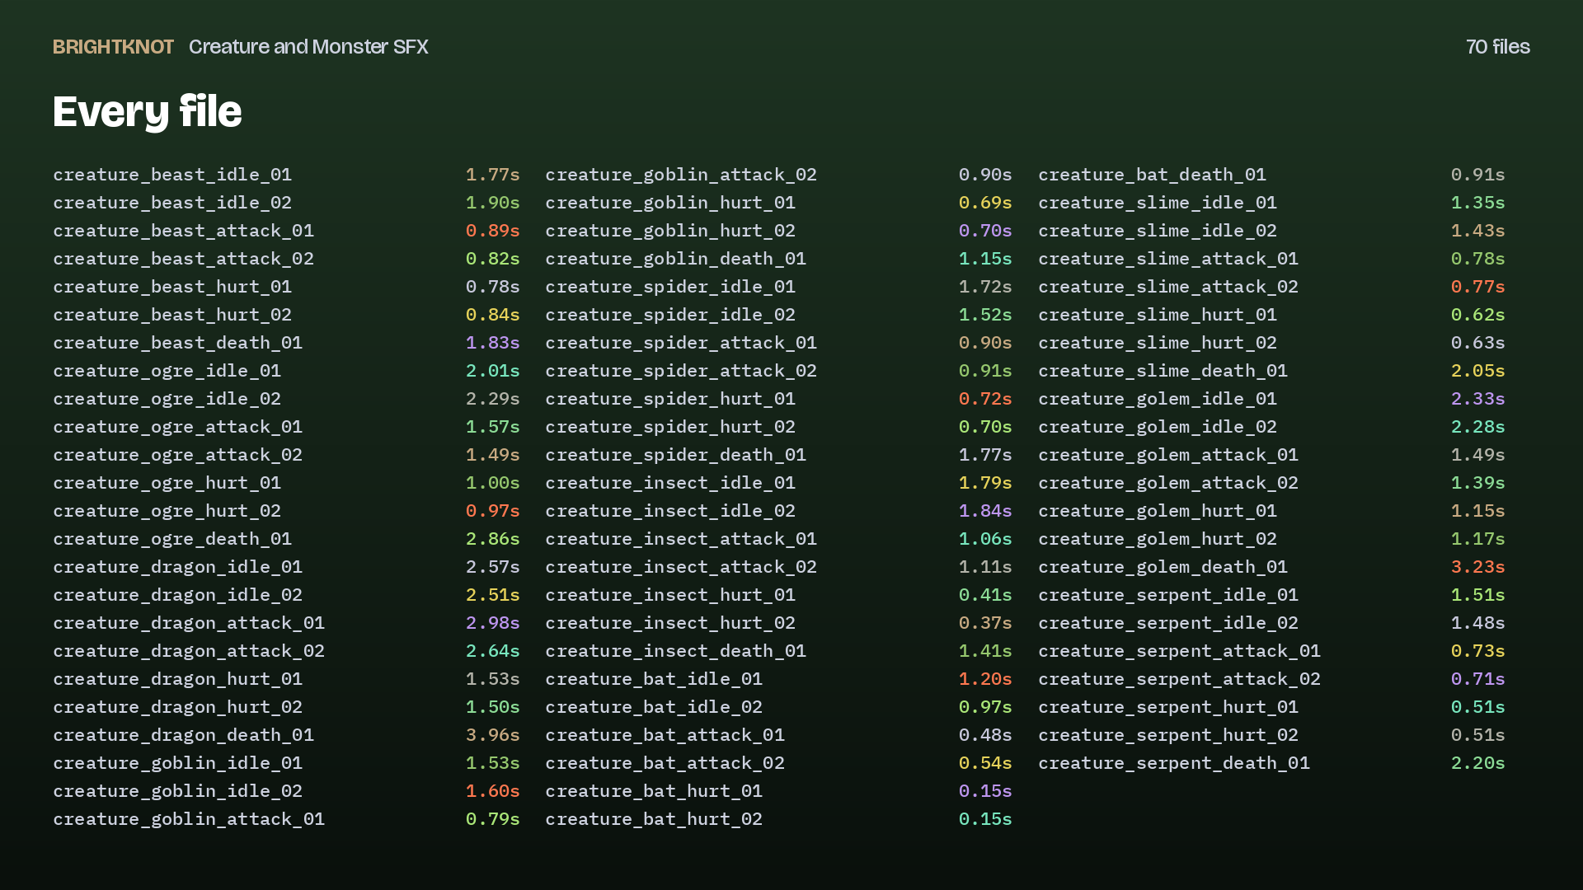
Task: Select creature_bat_idle_01 file name
Action: (x=654, y=679)
